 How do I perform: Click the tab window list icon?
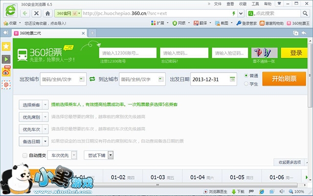click(295, 33)
